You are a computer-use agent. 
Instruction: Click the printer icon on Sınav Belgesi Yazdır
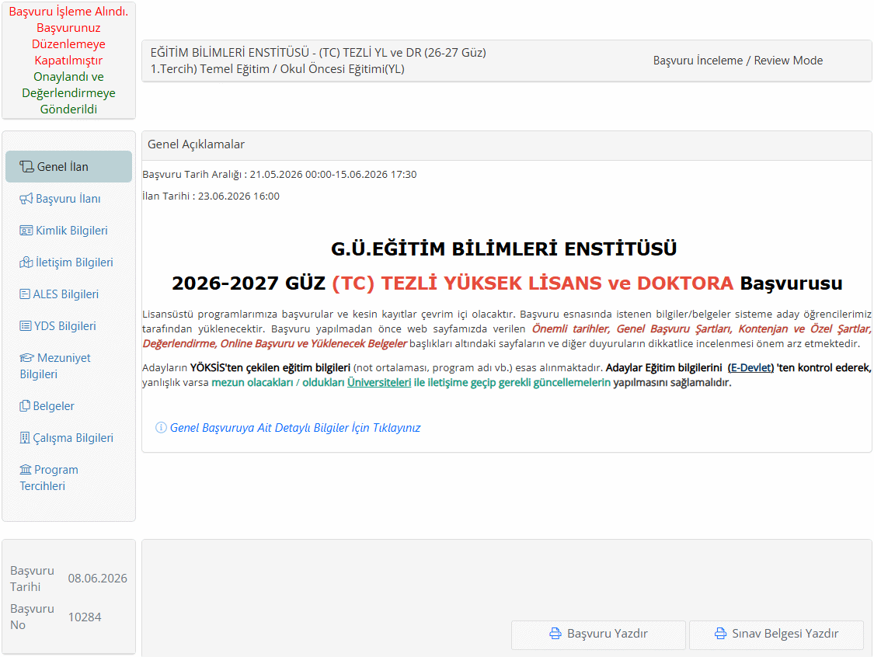[720, 634]
